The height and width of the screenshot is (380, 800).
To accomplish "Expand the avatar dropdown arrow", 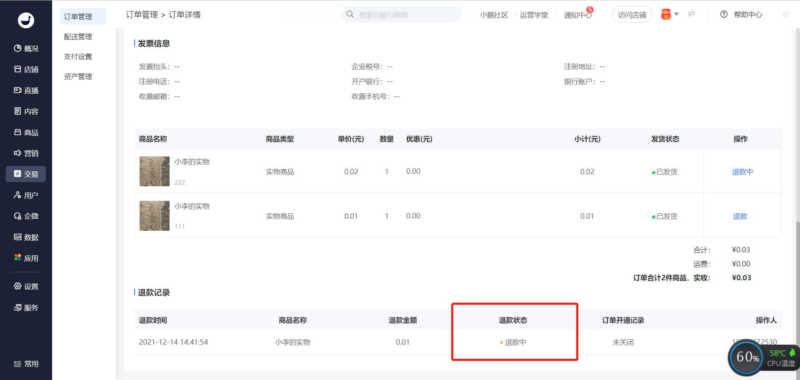I will (677, 14).
